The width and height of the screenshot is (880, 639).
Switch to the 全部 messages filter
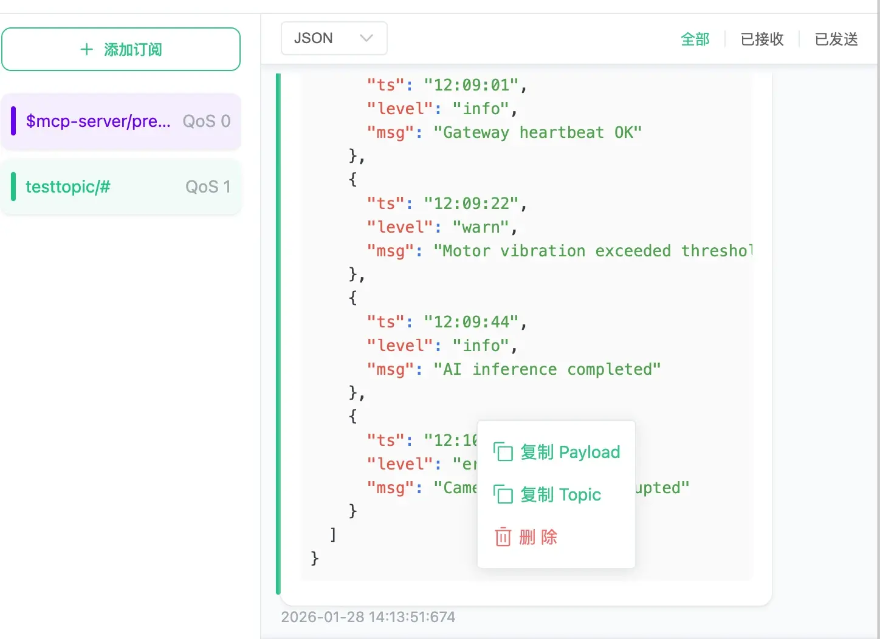pyautogui.click(x=695, y=39)
